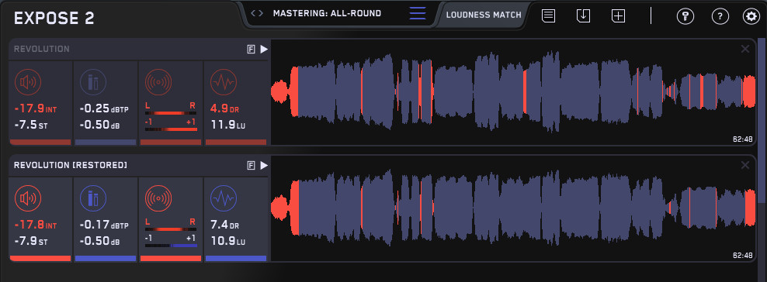This screenshot has width=767, height=282.
Task: Click the EXPOSE 2 logo title
Action: (x=54, y=18)
